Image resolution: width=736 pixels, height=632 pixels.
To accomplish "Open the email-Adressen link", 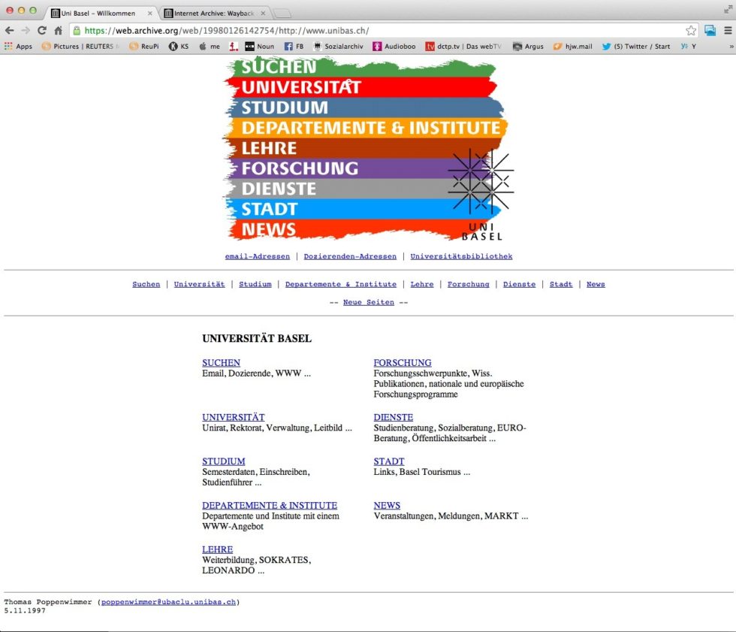I will pyautogui.click(x=257, y=256).
